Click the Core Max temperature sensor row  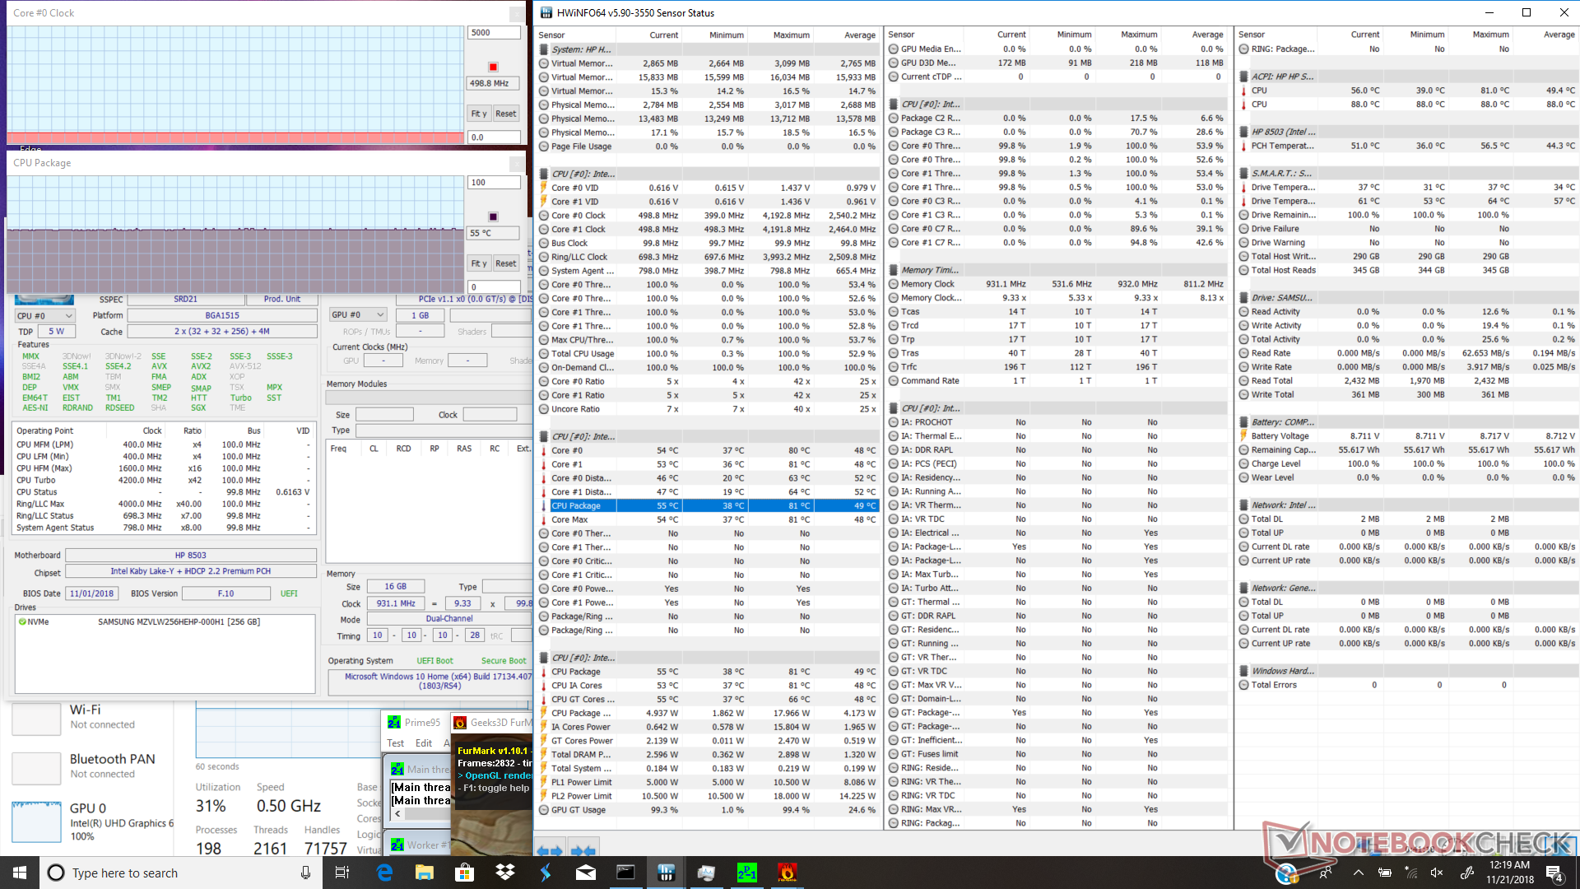(x=708, y=519)
